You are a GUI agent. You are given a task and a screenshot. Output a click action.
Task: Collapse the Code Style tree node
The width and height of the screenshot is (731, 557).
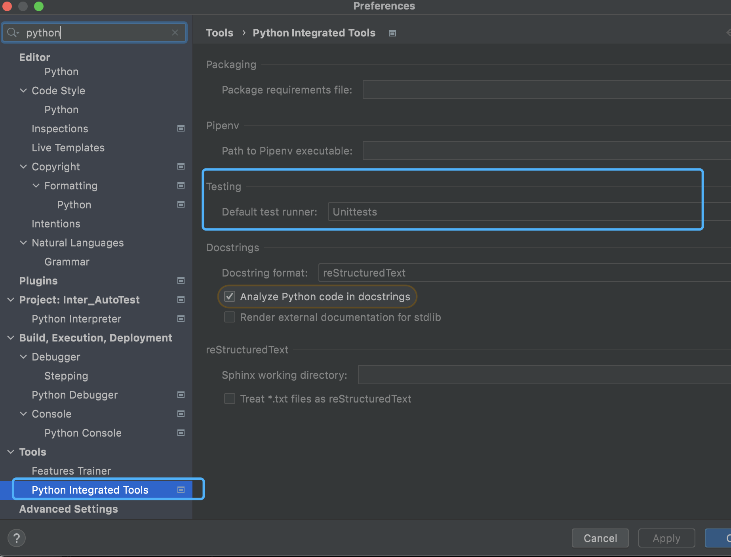coord(23,90)
